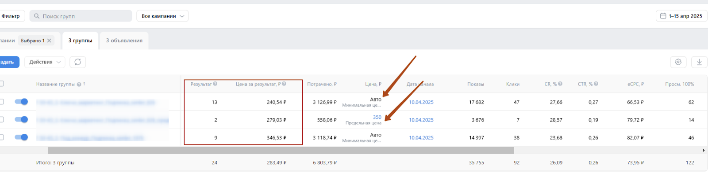This screenshot has width=708, height=181.
Task: Remove the 'Выбрано 1' selection with X
Action: click(x=49, y=41)
